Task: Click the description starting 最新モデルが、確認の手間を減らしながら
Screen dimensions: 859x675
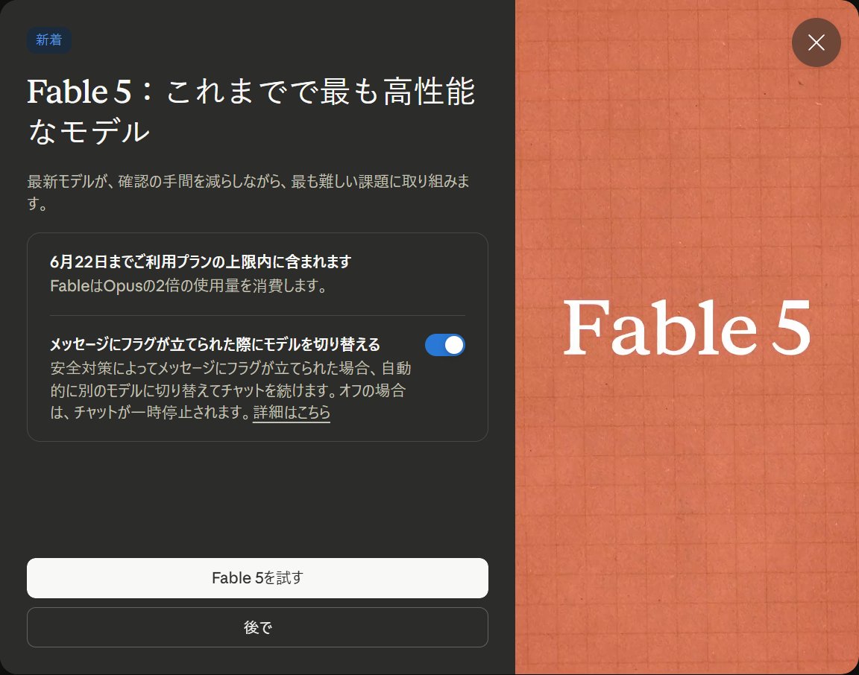Action: 248,192
